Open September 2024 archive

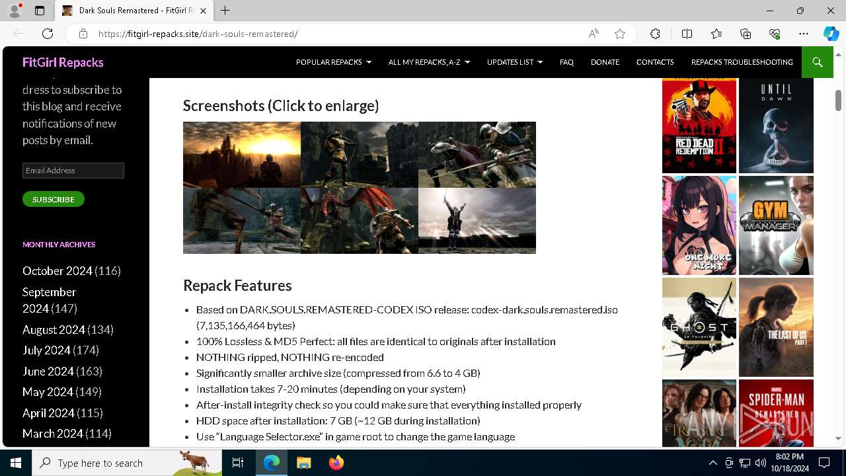coord(50,300)
